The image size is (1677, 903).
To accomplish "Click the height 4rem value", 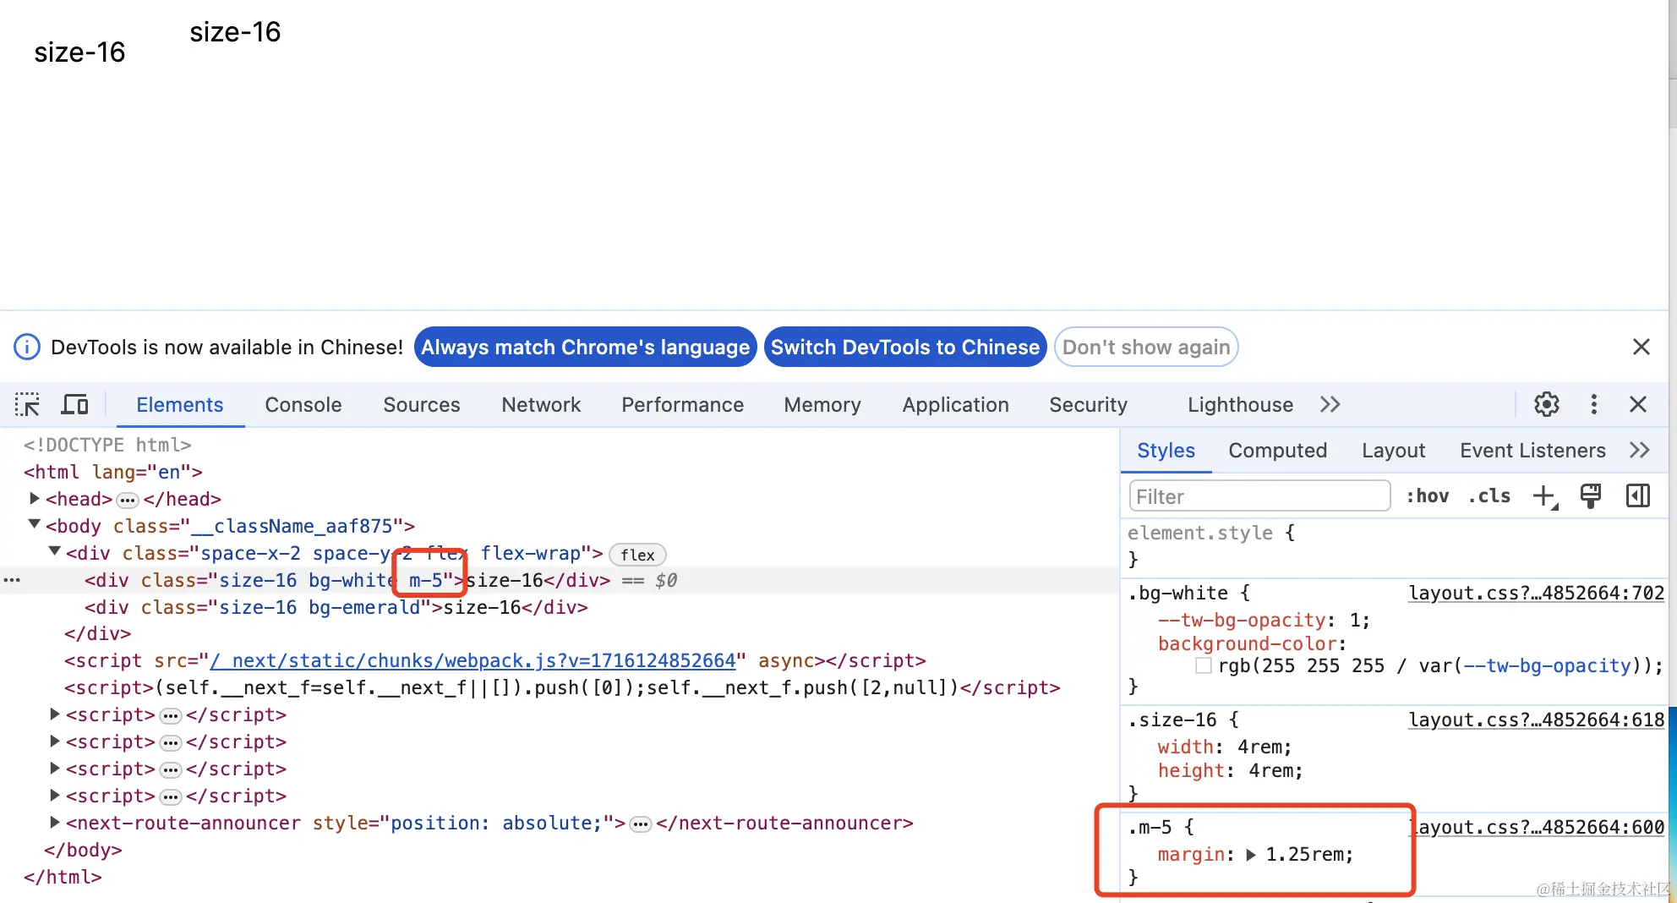I will pos(1270,770).
